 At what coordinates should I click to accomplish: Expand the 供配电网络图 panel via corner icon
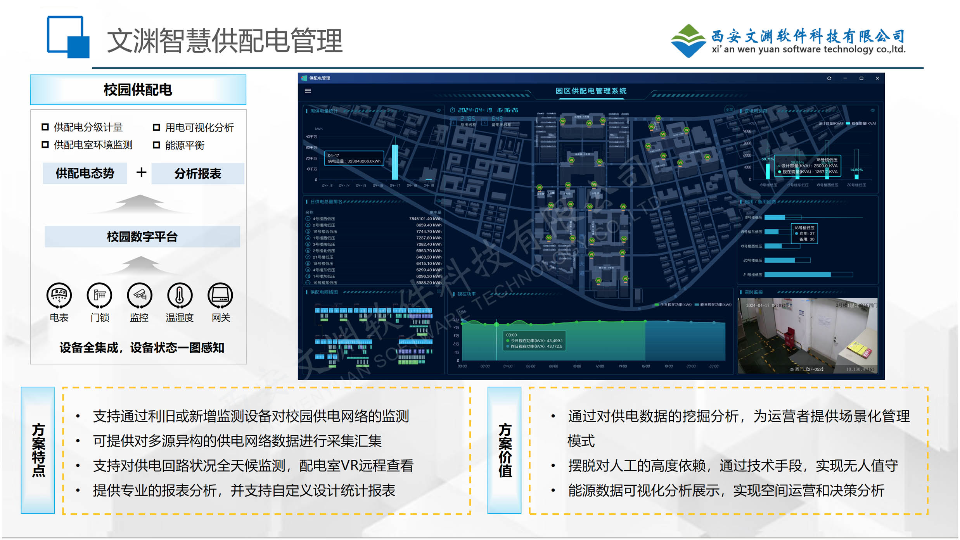(x=439, y=292)
